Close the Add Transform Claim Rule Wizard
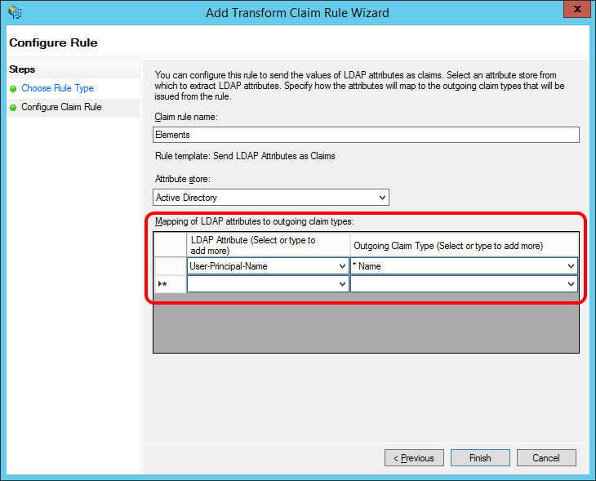596x481 pixels. [x=576, y=9]
